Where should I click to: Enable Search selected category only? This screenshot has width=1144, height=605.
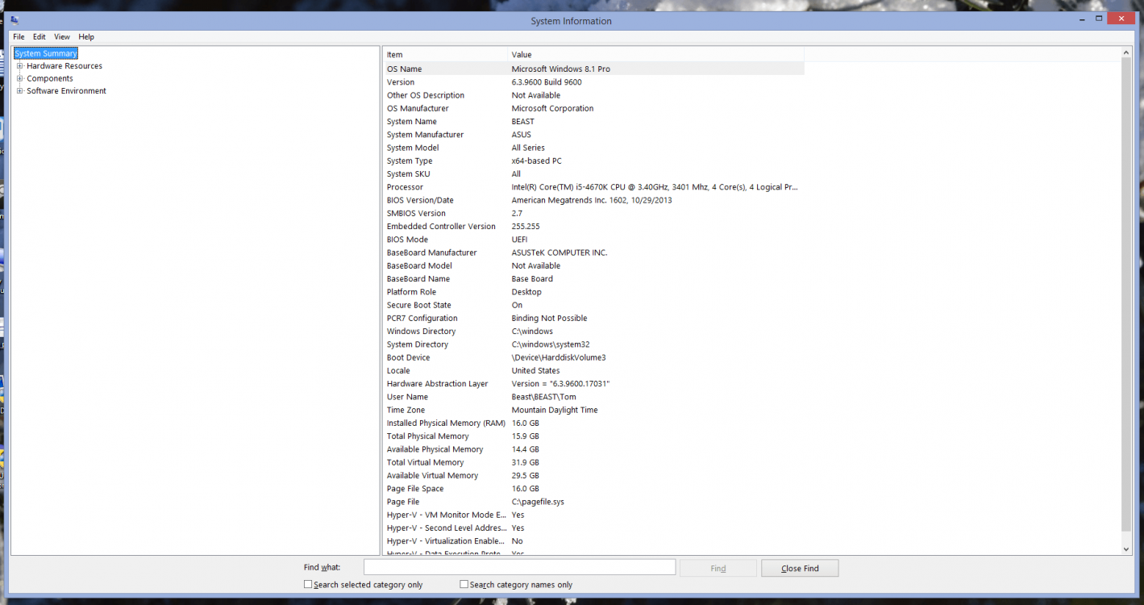(x=308, y=584)
